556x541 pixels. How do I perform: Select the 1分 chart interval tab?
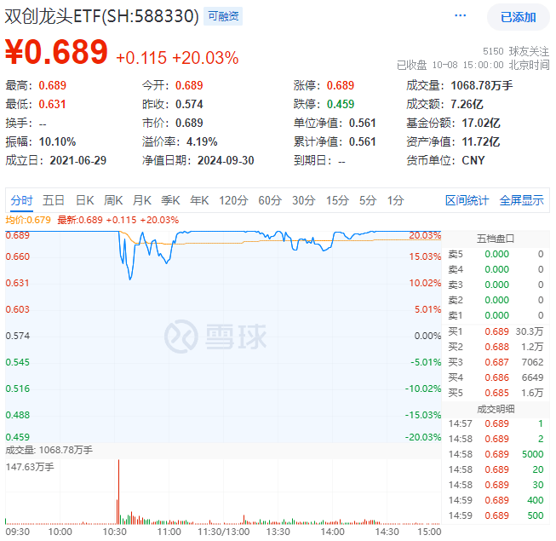[395, 200]
